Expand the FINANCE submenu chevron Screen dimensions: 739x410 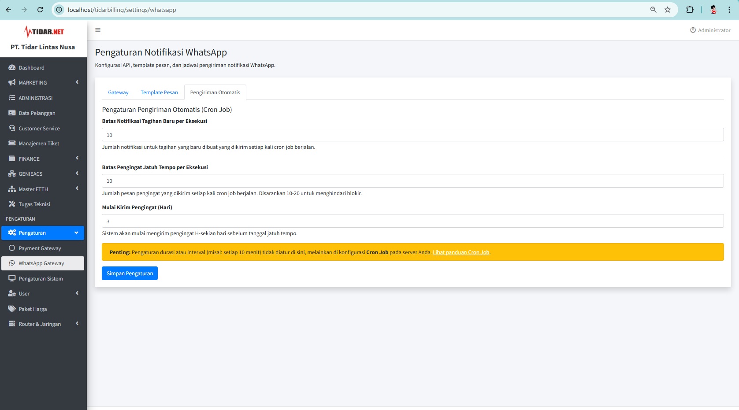pyautogui.click(x=77, y=158)
